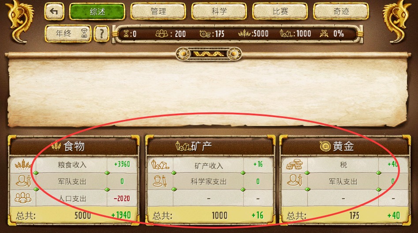The width and height of the screenshot is (418, 233).
Task: Click the ornament handle above the scroll
Action: pos(209,54)
